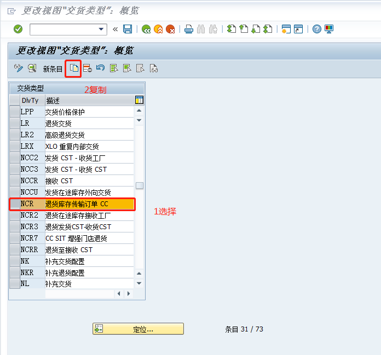Click the down arrow below the scrollbar top arrow

pos(139,120)
